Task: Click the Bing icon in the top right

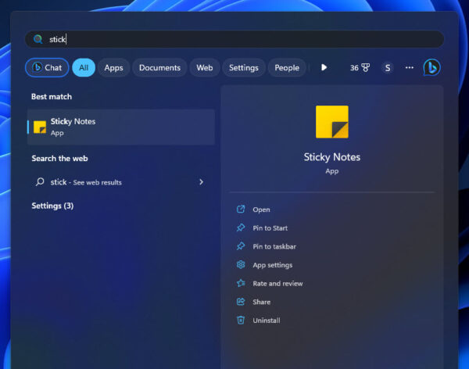Action: (x=431, y=68)
